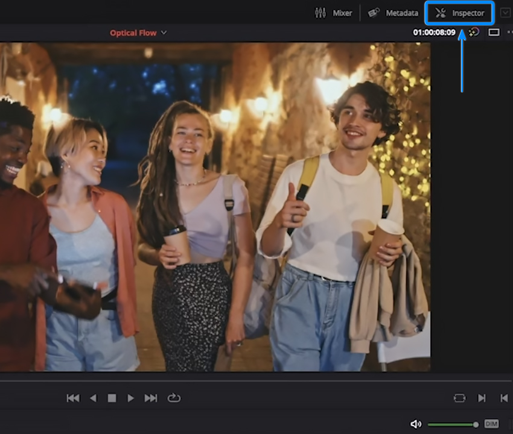
Task: Click the video preview image
Action: (x=215, y=207)
